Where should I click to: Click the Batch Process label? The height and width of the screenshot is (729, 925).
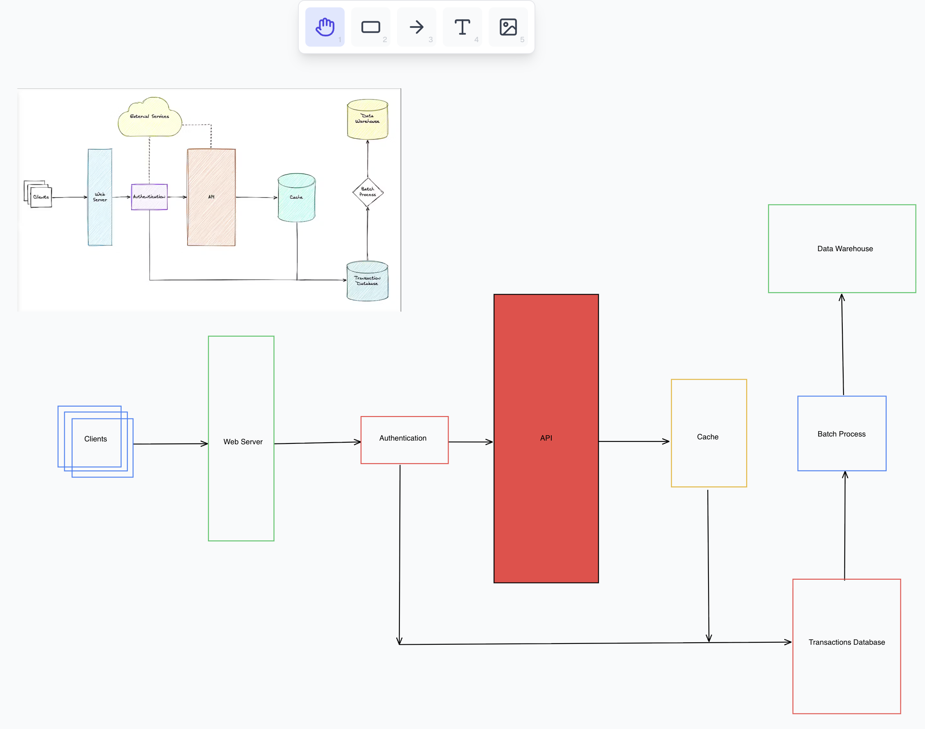click(x=841, y=434)
